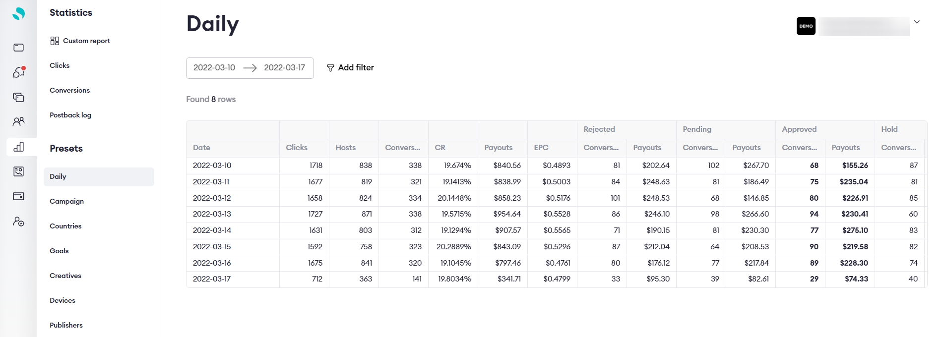
Task: Open Custom report
Action: (x=80, y=41)
